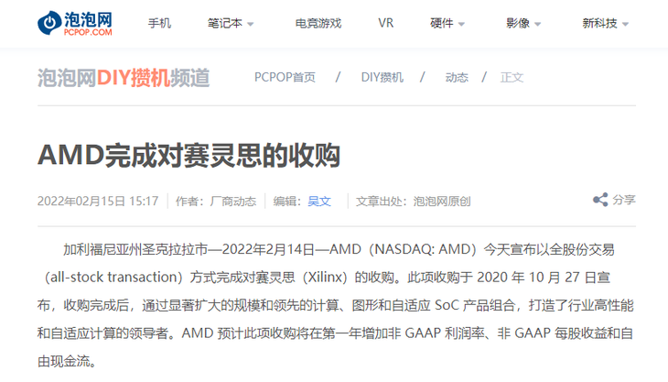Open the DIY攒机 breadcrumb link
668x382 pixels.
382,77
